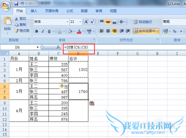The width and height of the screenshot is (186, 138).
Task: Apply percent style
Action: (174, 31)
